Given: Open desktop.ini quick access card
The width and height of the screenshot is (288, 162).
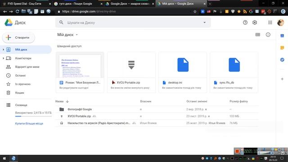Looking at the screenshot, I should click(183, 72).
